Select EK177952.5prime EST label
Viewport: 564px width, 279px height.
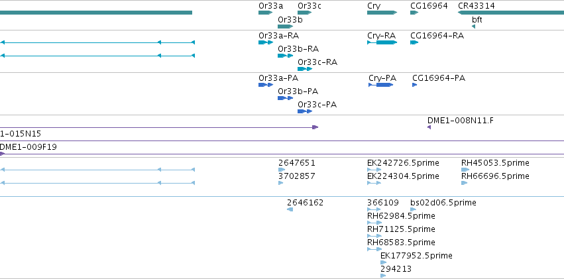click(416, 256)
